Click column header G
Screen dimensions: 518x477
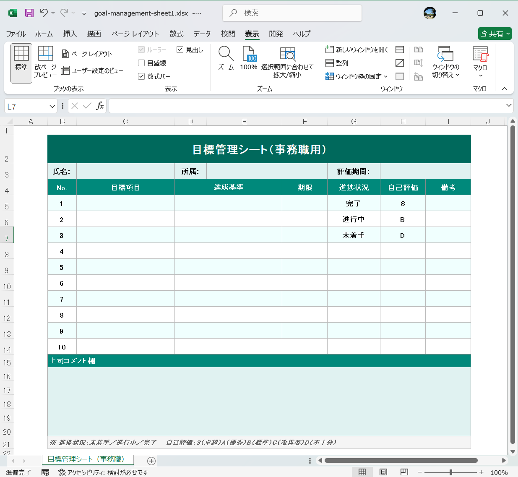pos(354,122)
